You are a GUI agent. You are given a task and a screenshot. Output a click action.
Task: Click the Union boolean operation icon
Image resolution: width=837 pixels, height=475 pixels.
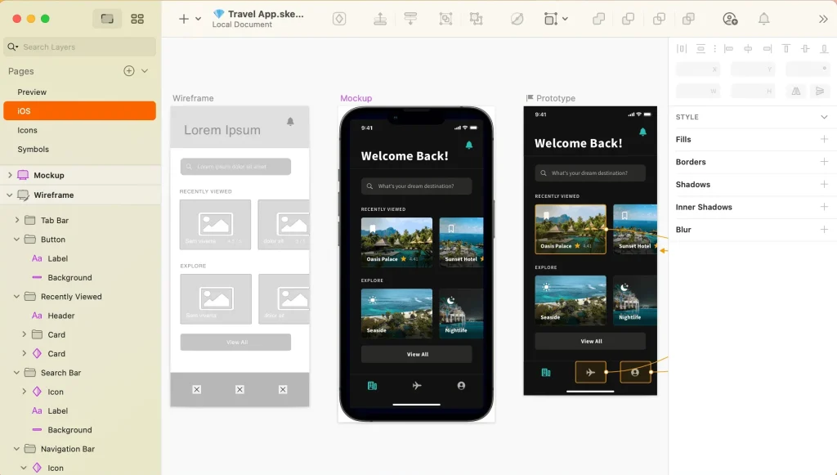click(599, 19)
